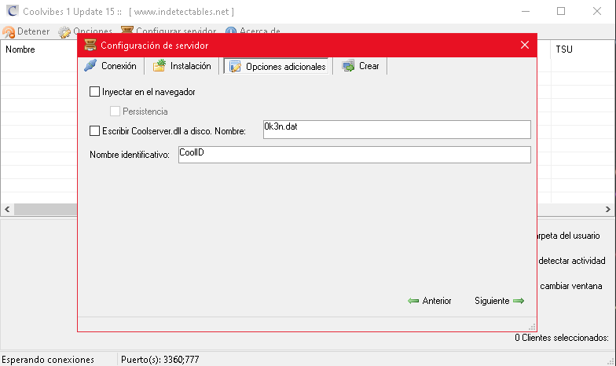This screenshot has height=366, width=616.
Task: Go back with the Anterior button
Action: 436,301
